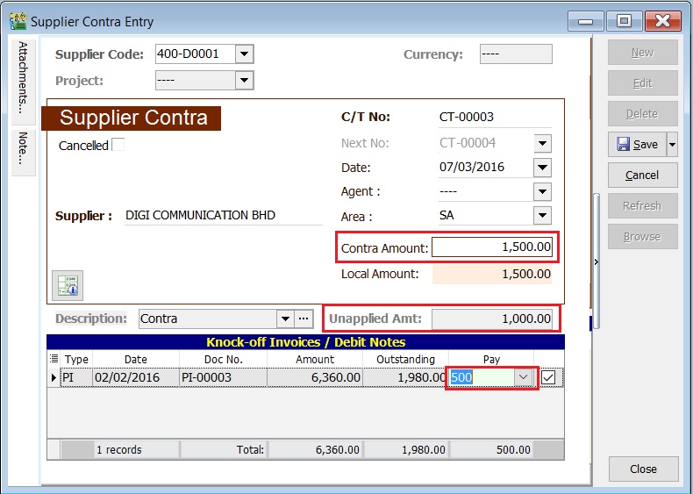Open the Save button dropdown arrow
693x494 pixels.
[x=672, y=144]
